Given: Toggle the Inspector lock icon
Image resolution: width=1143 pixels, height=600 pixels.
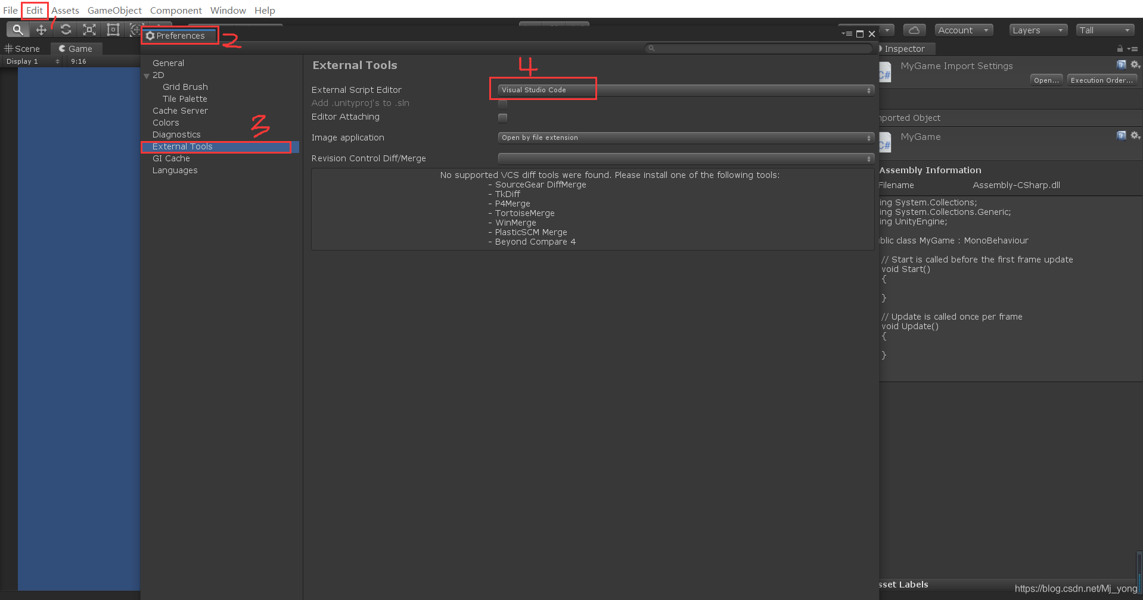Looking at the screenshot, I should coord(1120,49).
